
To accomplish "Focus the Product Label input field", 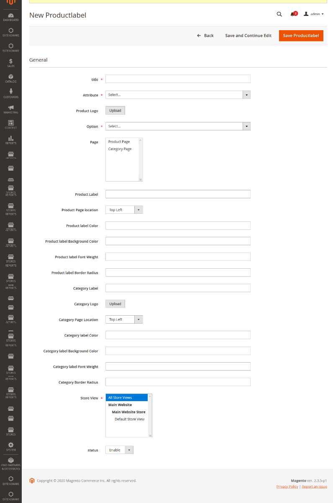I will tap(178, 194).
